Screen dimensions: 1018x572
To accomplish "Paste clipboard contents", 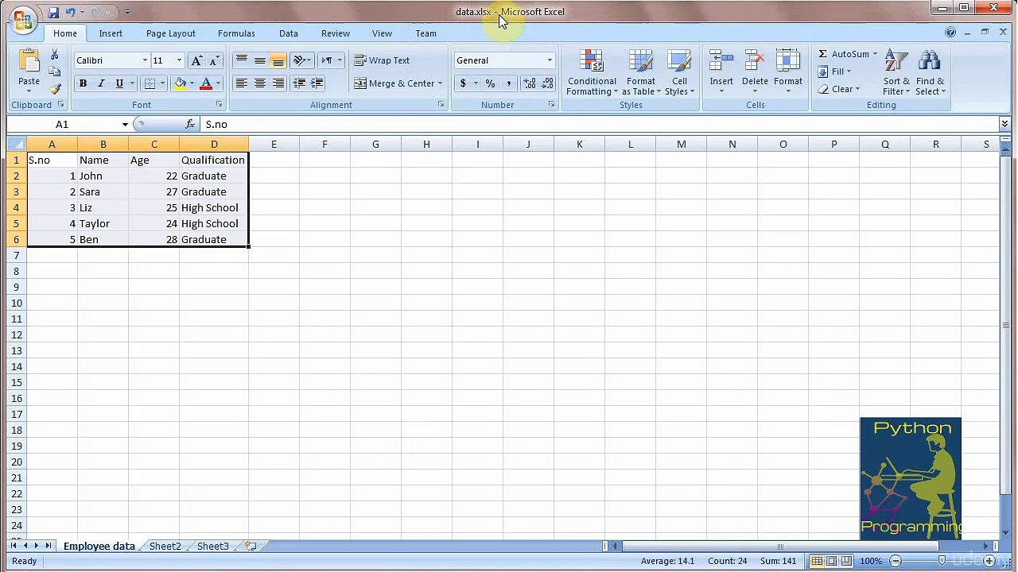I will (x=29, y=68).
